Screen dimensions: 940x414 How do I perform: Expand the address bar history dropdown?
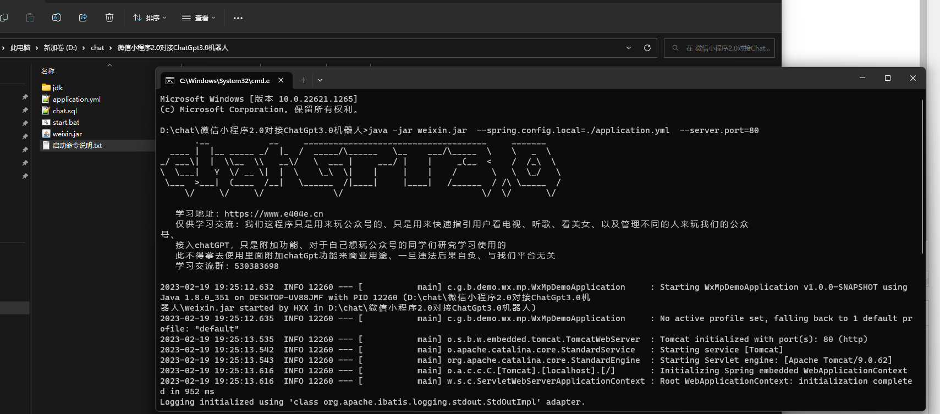click(x=629, y=48)
